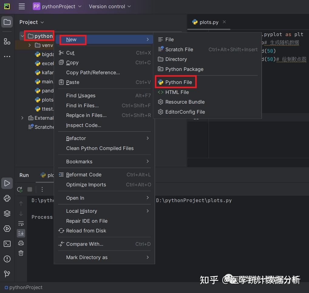Open Mark Directory as submenu
The width and height of the screenshot is (309, 293).
[104, 257]
